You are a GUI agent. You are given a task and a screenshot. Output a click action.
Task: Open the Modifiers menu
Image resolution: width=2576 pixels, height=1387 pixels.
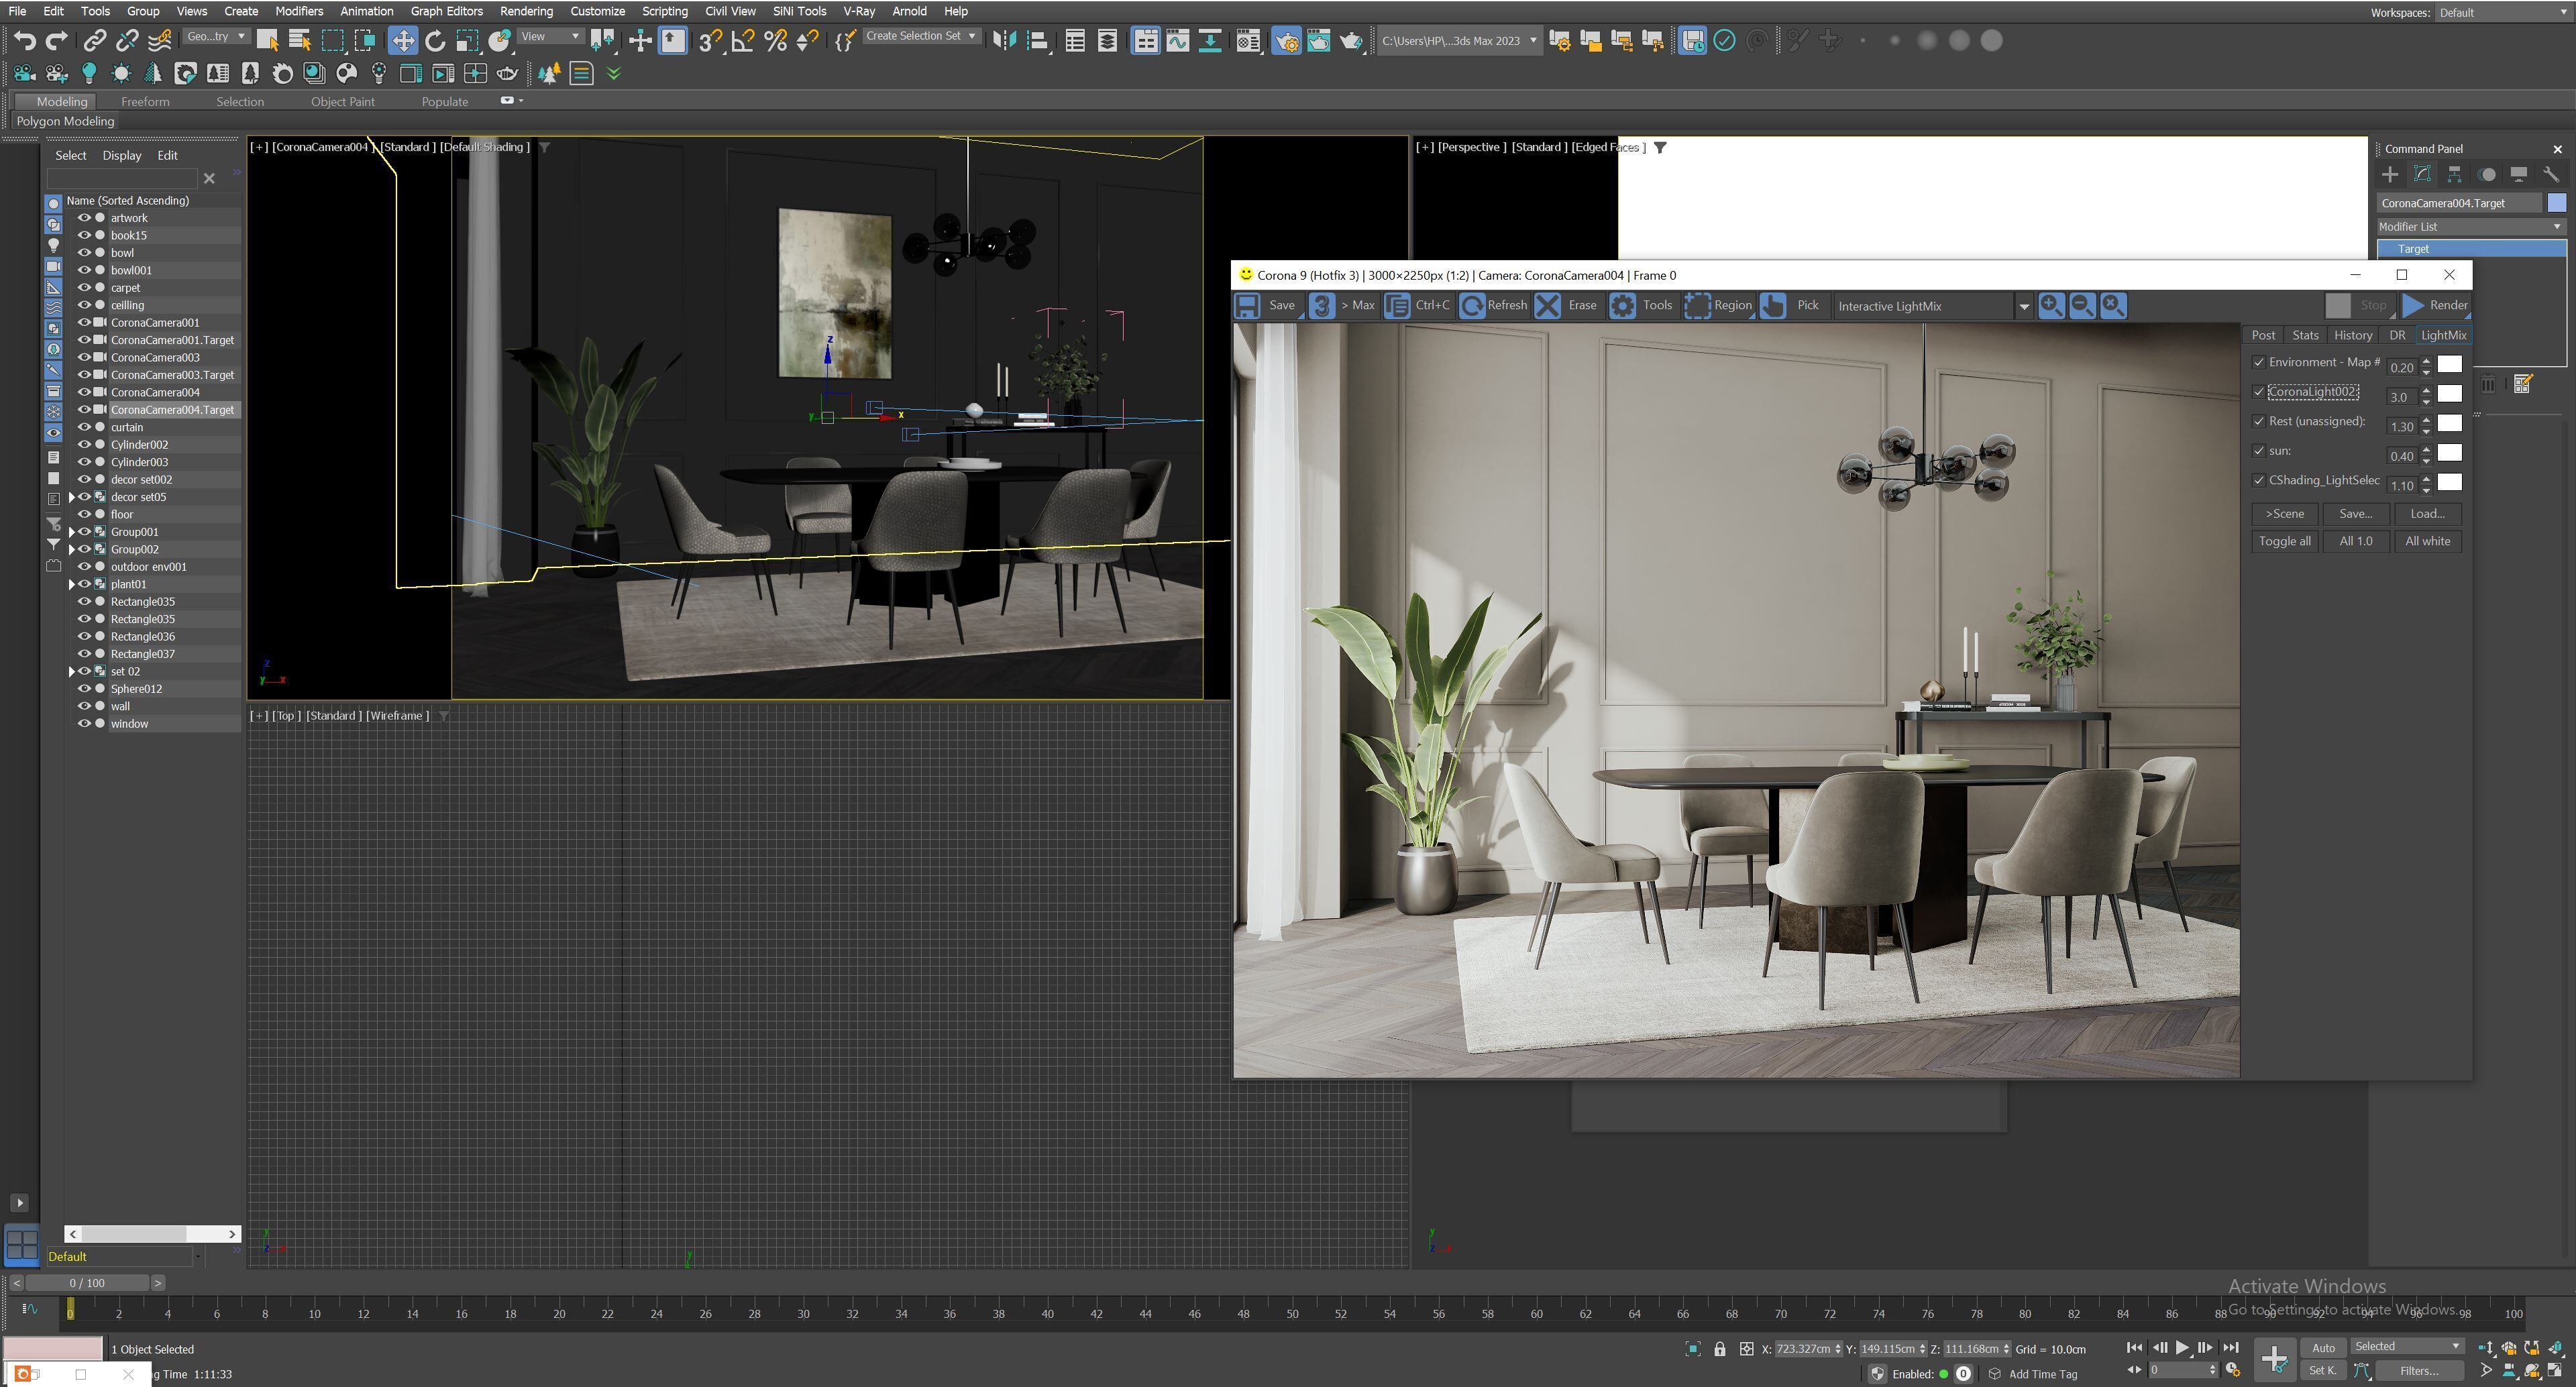click(298, 11)
